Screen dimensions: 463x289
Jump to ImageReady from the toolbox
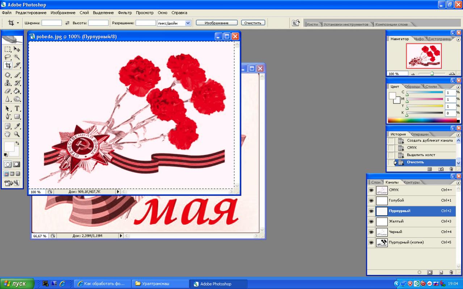point(12,183)
